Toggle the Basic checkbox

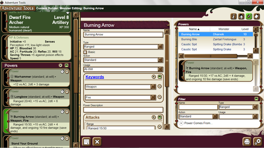(85, 52)
